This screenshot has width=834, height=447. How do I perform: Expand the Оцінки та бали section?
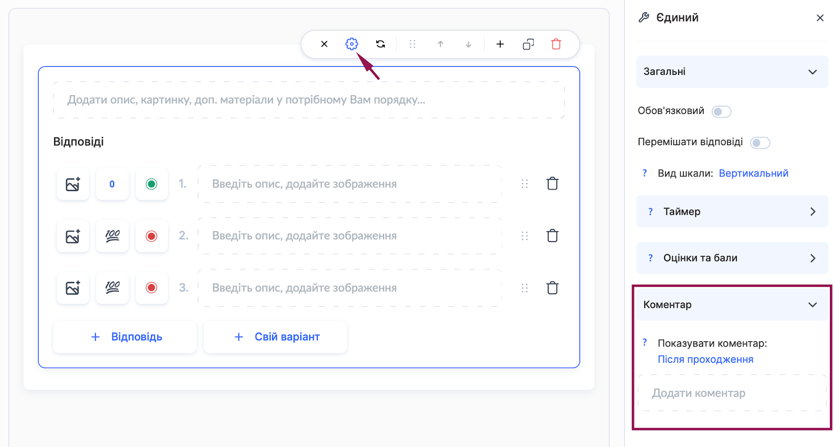732,258
